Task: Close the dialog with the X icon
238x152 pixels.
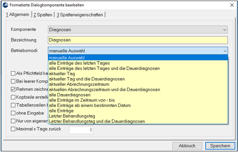Action: point(232,5)
